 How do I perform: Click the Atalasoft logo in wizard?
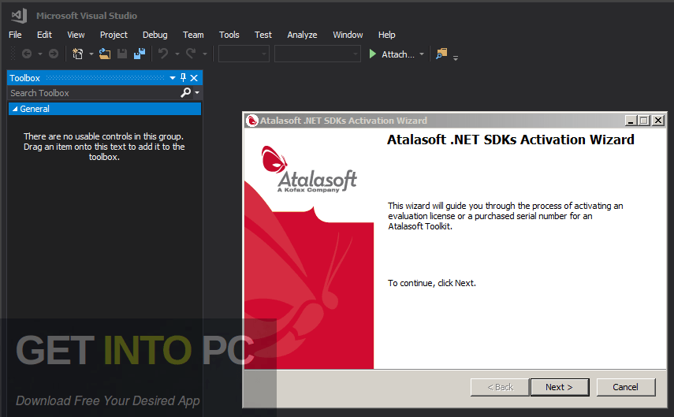(x=309, y=169)
